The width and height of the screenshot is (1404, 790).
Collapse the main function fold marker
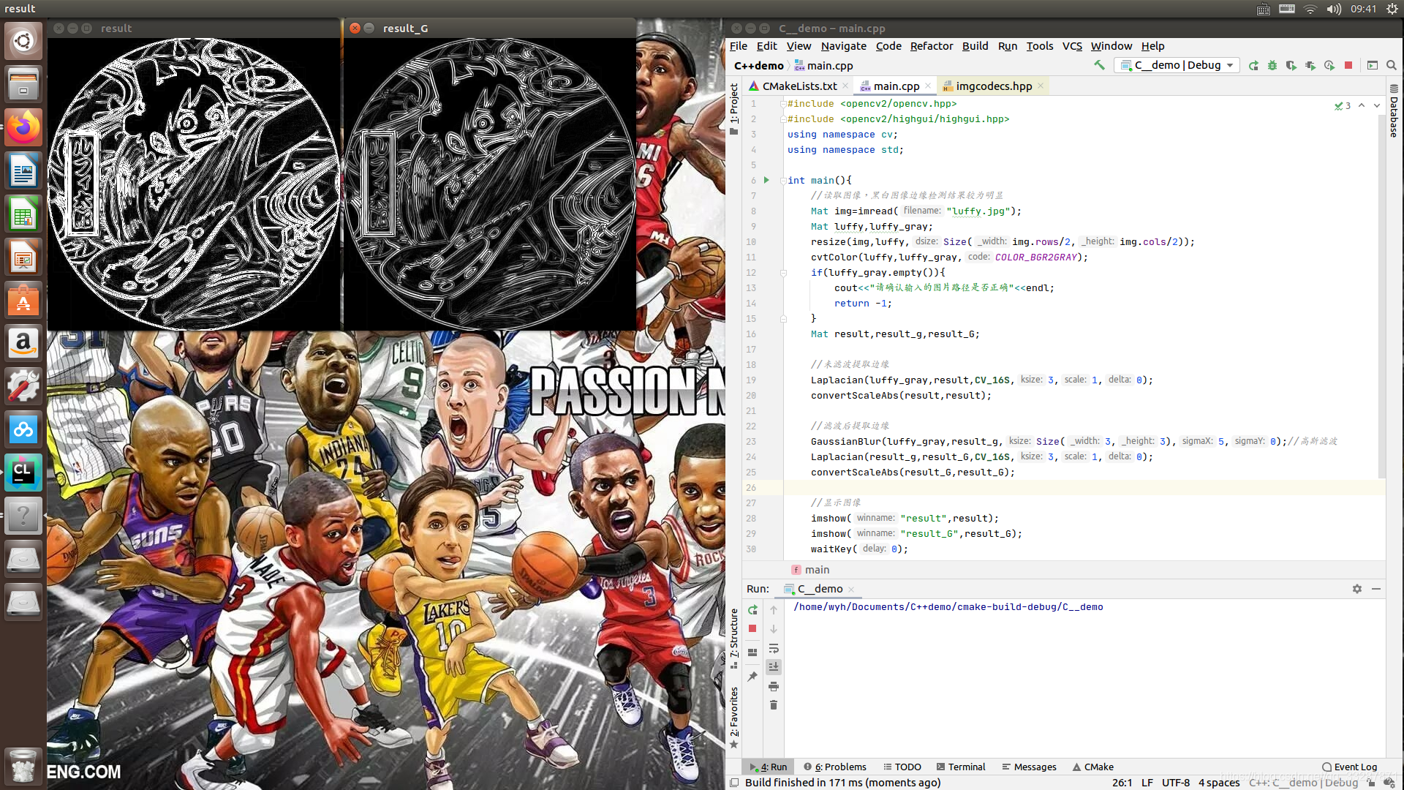pos(782,181)
